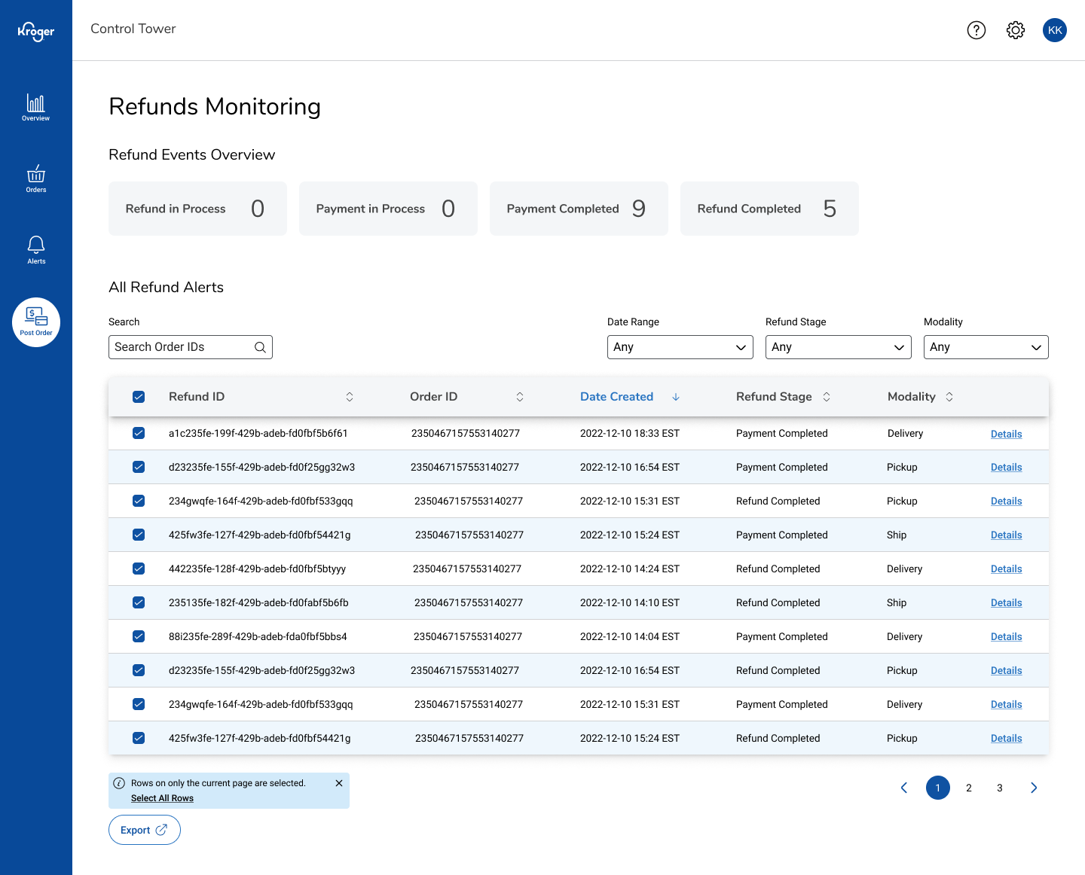Viewport: 1085px width, 875px height.
Task: Click the Export button
Action: [x=144, y=830]
